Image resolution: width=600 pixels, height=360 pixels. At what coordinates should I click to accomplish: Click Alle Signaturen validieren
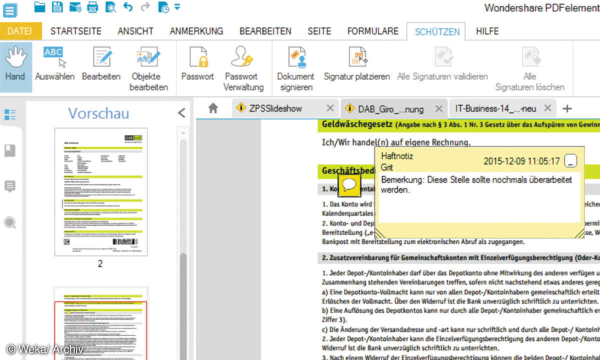pos(442,64)
